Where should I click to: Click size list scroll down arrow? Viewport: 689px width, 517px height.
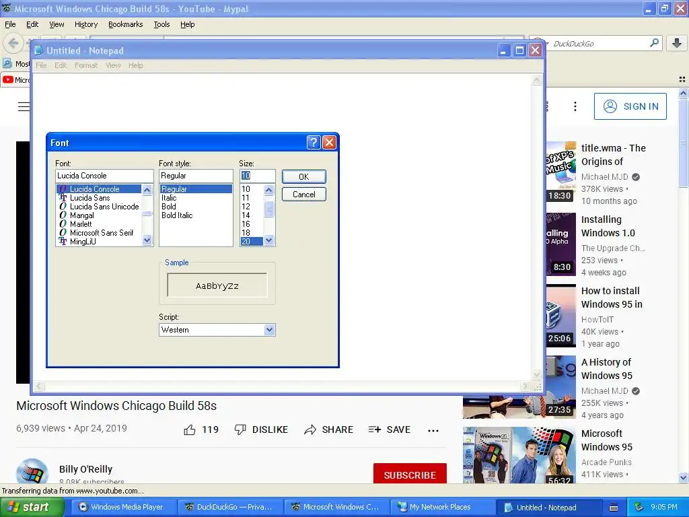coord(269,240)
